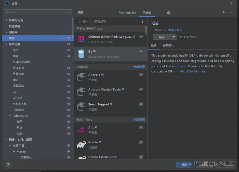Toggle the Ant plugin checkbox
Screen dimensions: 239x172
tap(141, 127)
